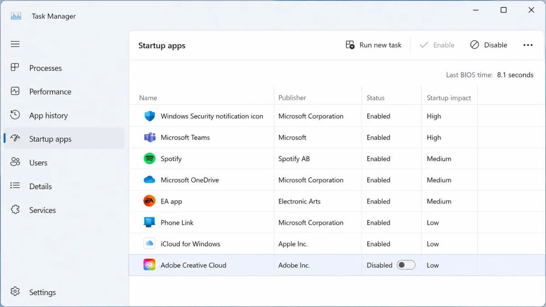Click the App history clock icon
The height and width of the screenshot is (307, 546).
pyautogui.click(x=15, y=115)
